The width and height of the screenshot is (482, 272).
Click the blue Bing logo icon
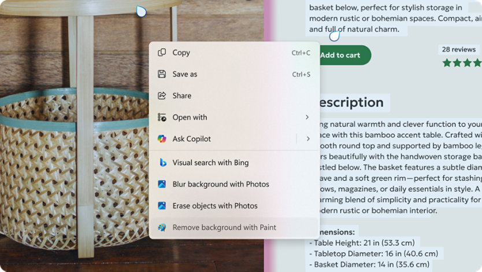click(x=162, y=163)
